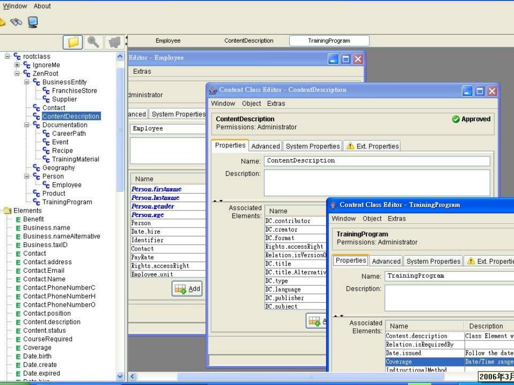The width and height of the screenshot is (514, 385).
Task: Select the grey icon right of the magnifier
Action: pos(114,42)
